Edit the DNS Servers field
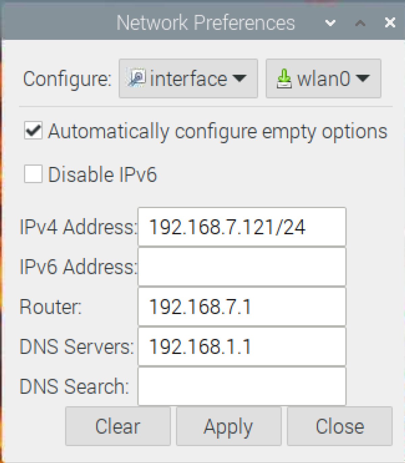 pos(242,346)
